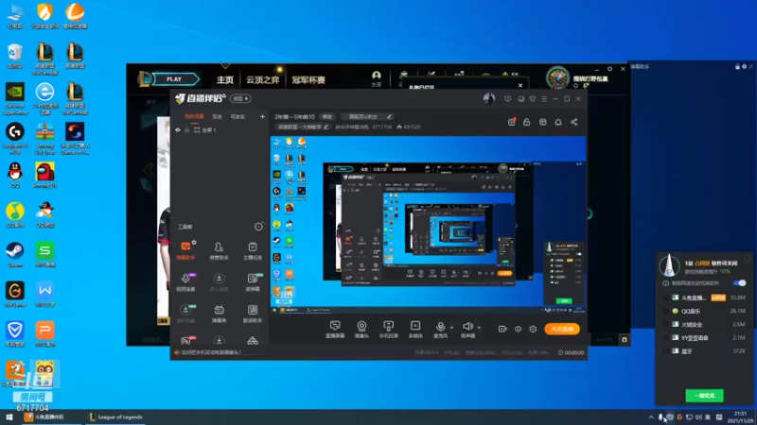Expand the microphone options arrow

452,328
